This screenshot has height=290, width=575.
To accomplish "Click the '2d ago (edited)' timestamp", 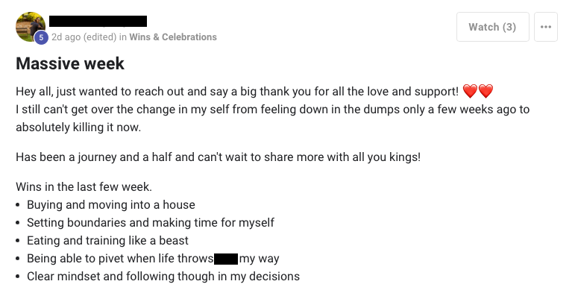I will (84, 37).
